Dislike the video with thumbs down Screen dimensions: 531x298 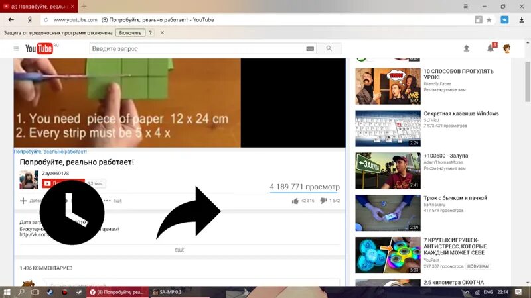pyautogui.click(x=323, y=201)
